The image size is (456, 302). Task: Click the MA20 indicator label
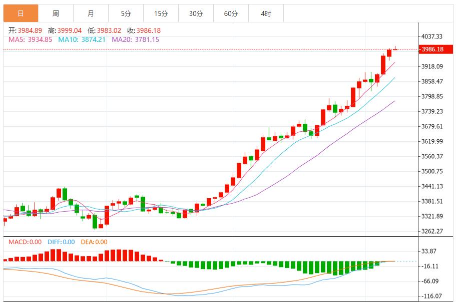point(135,39)
